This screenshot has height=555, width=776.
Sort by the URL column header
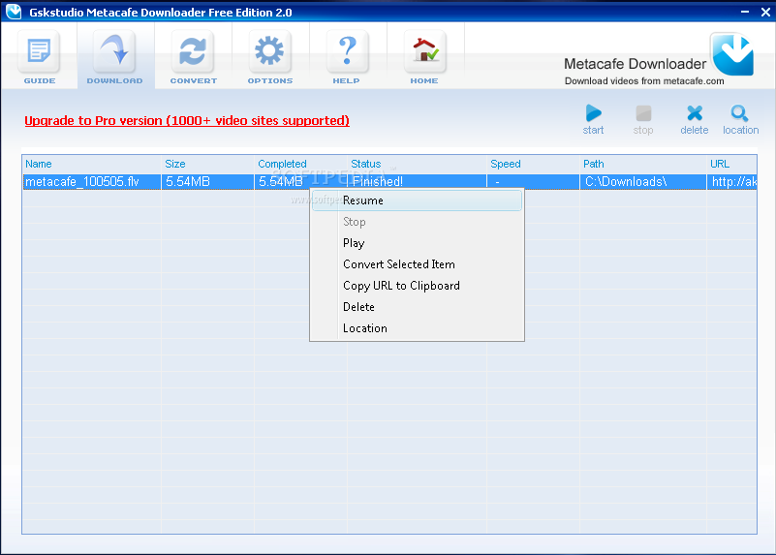[732, 164]
